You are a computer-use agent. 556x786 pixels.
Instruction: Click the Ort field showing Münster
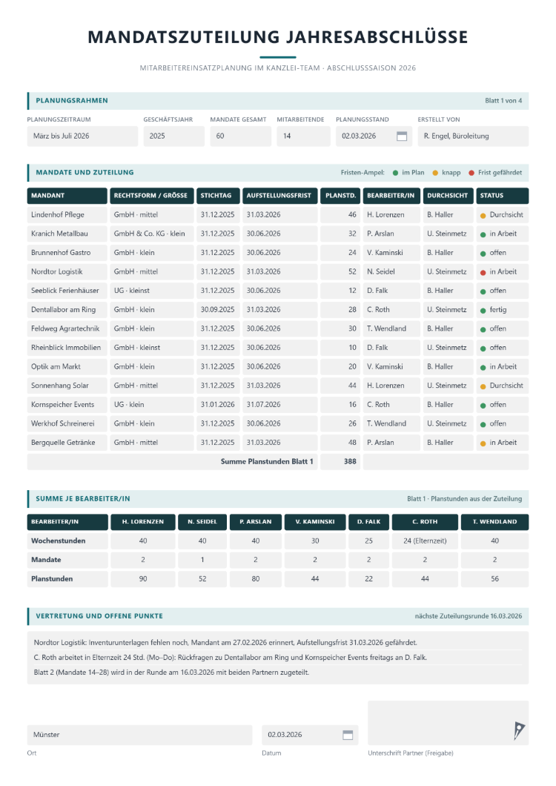click(x=139, y=735)
